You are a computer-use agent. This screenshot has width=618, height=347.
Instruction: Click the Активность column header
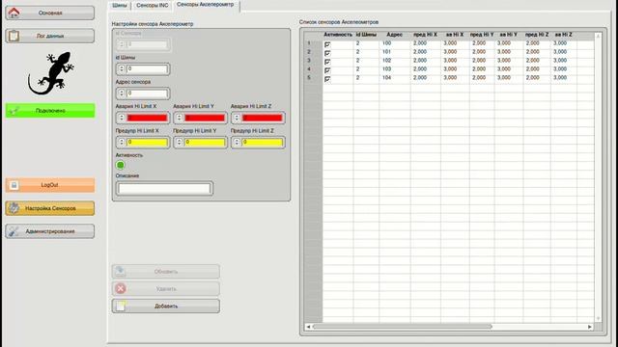(x=338, y=35)
